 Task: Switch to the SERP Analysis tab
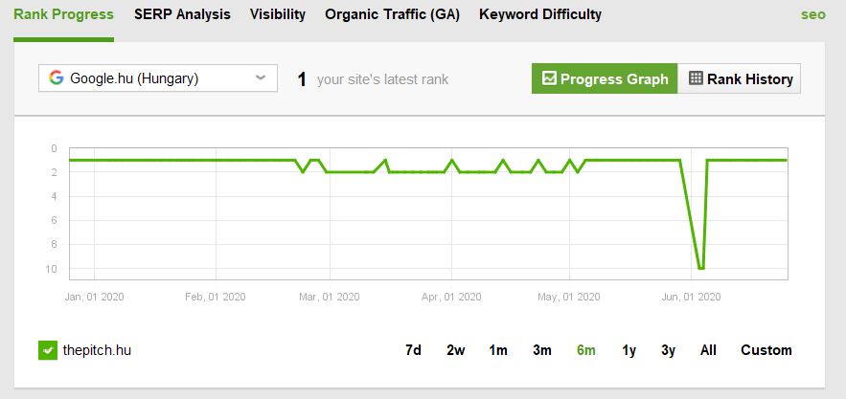click(x=182, y=14)
